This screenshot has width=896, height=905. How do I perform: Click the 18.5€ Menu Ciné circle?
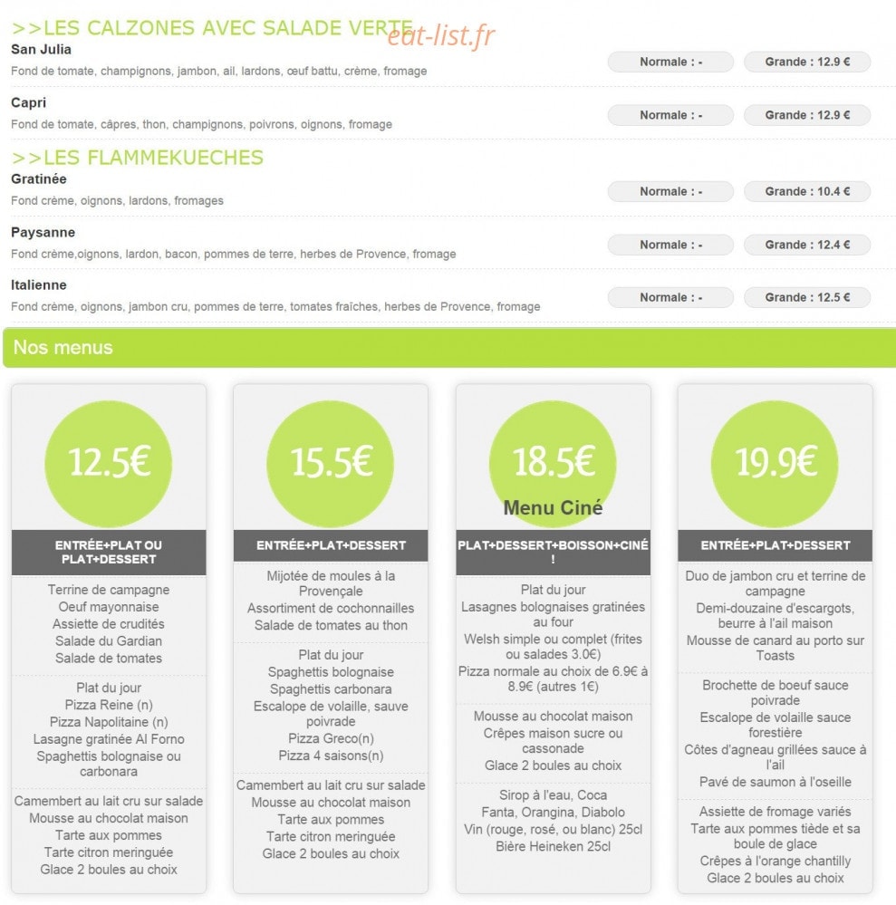[x=553, y=464]
